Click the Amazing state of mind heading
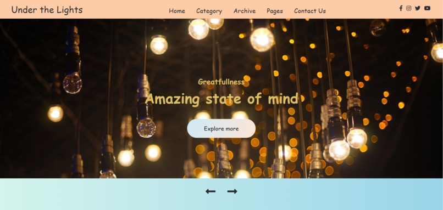The image size is (443, 210). pos(221,99)
